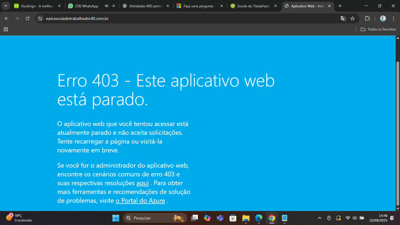Show hidden system tray icons
Viewport: 400px width, 225px height.
(x=320, y=218)
